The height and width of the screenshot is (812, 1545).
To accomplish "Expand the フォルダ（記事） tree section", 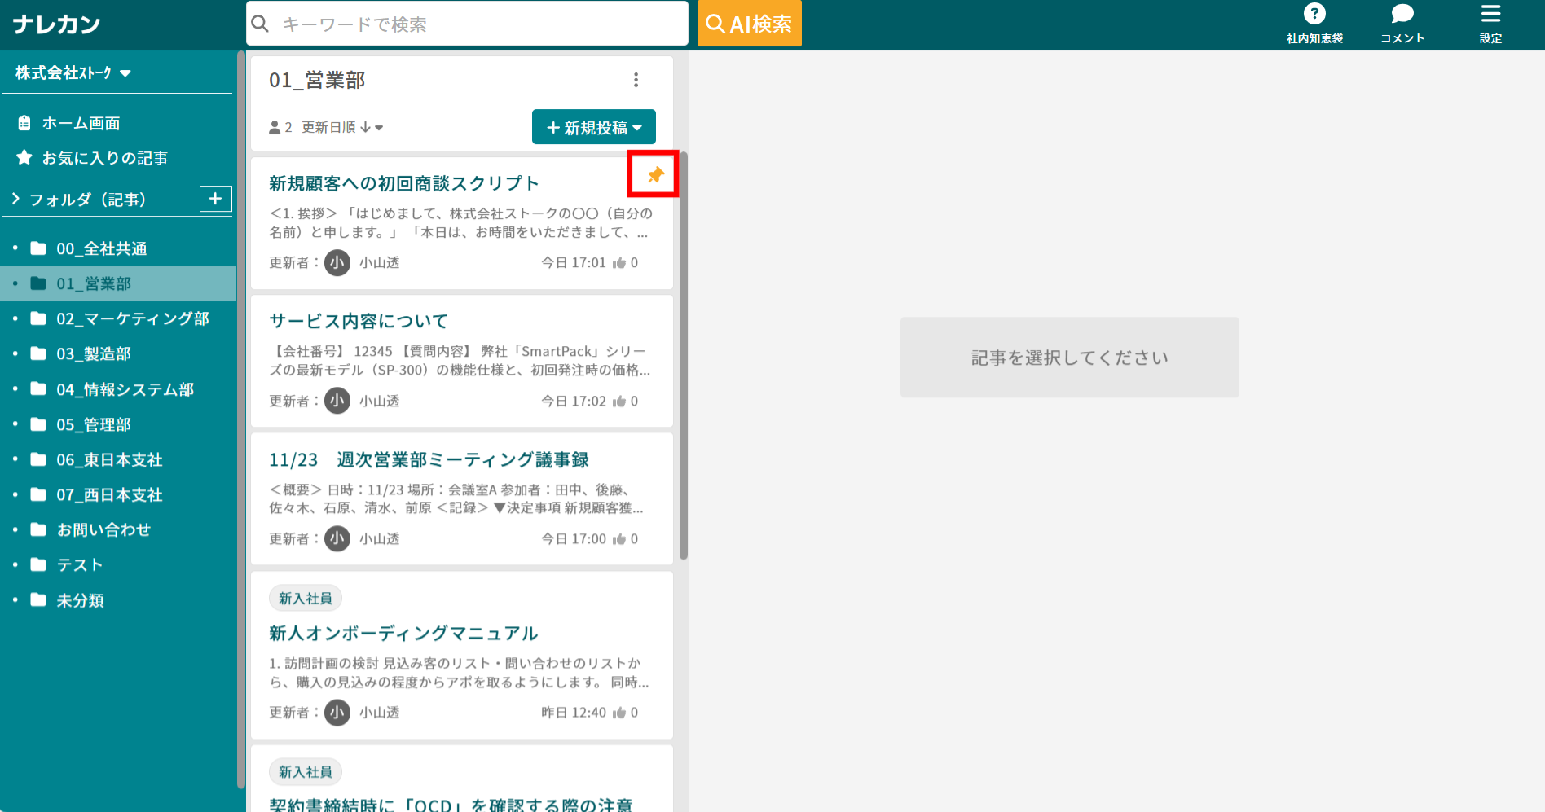I will click(x=14, y=199).
